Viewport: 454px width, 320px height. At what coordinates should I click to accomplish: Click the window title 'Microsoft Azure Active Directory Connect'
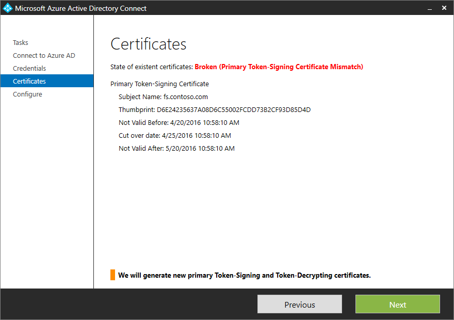coord(81,8)
